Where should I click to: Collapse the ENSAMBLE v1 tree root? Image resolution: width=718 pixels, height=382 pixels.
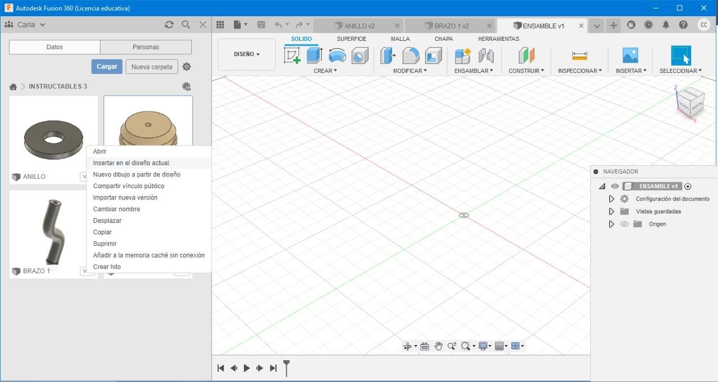click(602, 187)
